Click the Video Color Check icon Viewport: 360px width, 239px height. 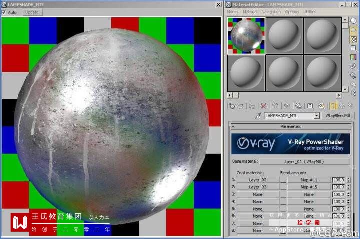click(x=353, y=57)
